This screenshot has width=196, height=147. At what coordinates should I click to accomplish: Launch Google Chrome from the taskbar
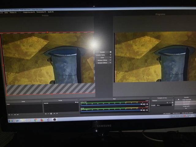[x=36, y=120]
